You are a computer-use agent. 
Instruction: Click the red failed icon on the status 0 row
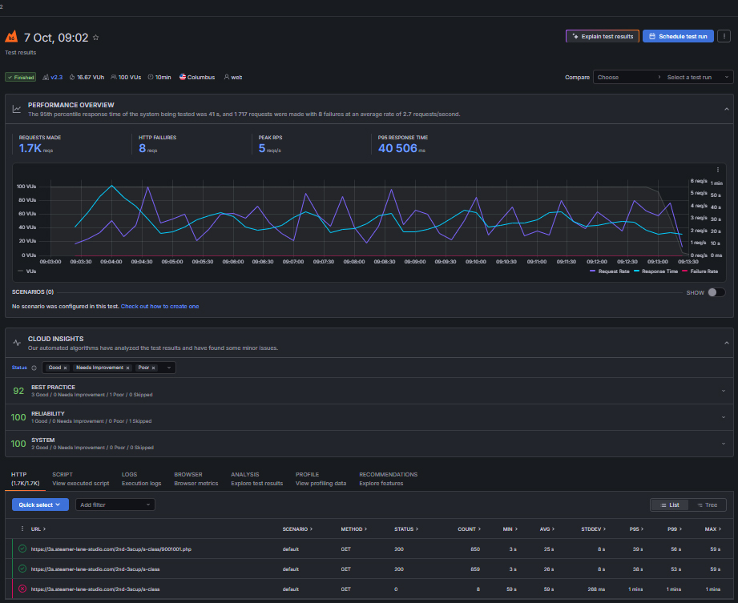point(22,589)
